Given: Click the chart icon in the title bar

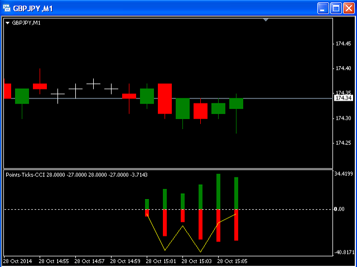Looking at the screenshot, I should tap(7, 9).
